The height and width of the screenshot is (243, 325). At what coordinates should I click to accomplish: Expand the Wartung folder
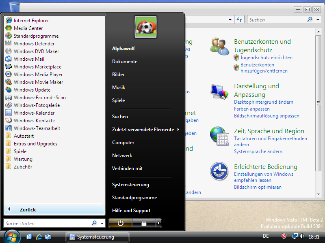(x=23, y=159)
